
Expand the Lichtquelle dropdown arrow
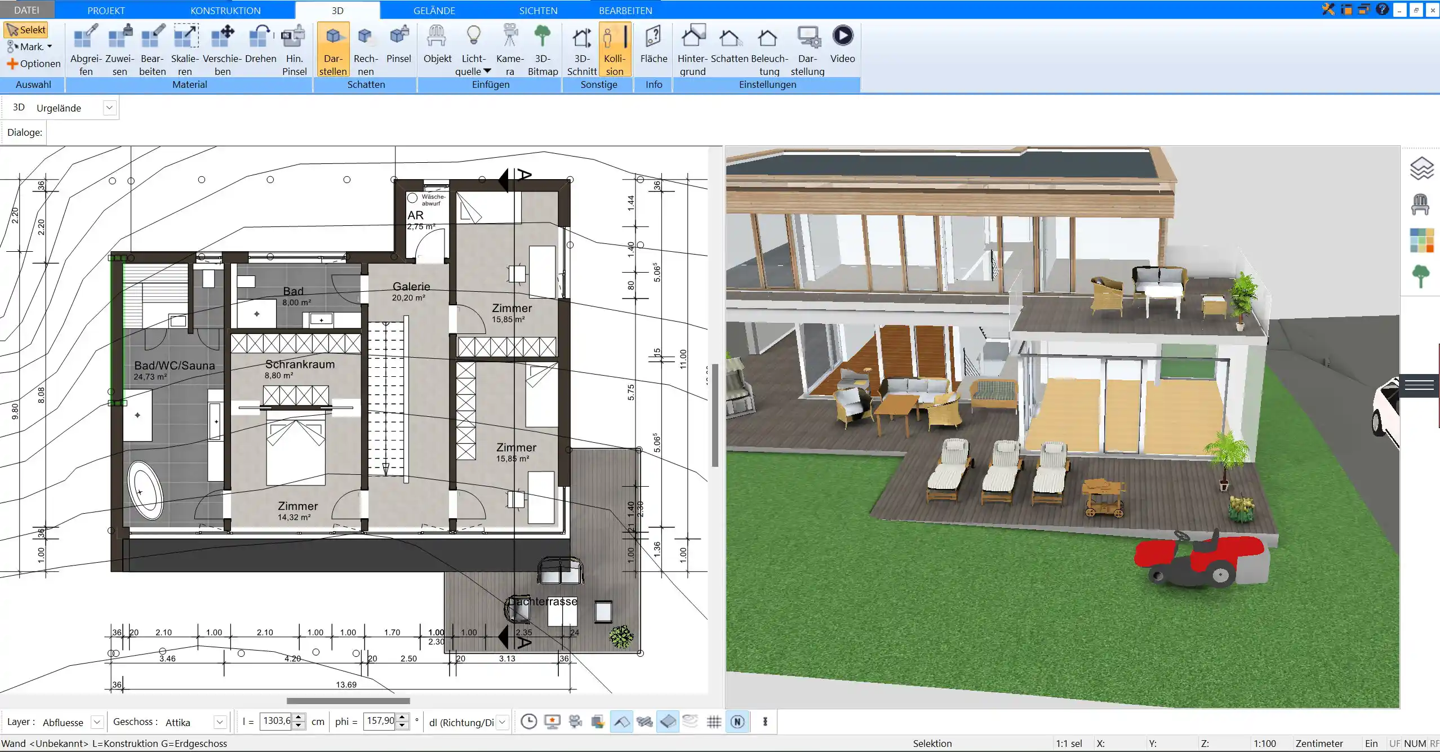pos(487,72)
